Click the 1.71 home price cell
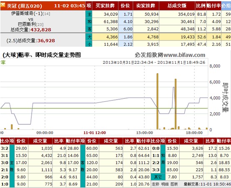This screenshot has height=188, width=231. click(126, 14)
